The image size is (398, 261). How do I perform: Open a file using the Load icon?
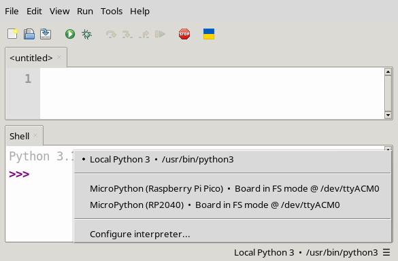tap(29, 34)
